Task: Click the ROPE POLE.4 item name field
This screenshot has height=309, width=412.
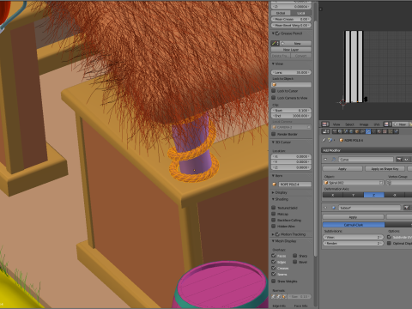Action: (x=295, y=185)
